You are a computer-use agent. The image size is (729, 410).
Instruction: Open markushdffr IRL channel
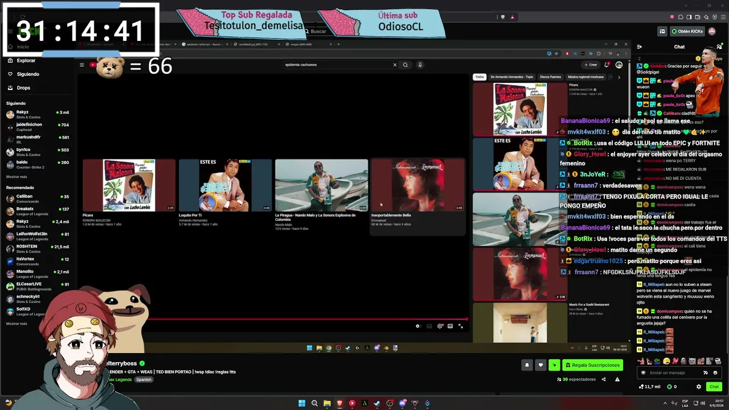[x=38, y=139]
